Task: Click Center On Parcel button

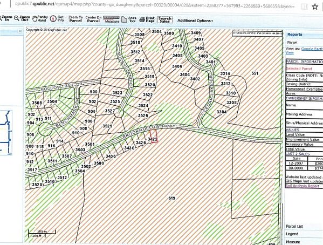Action: click(x=93, y=19)
